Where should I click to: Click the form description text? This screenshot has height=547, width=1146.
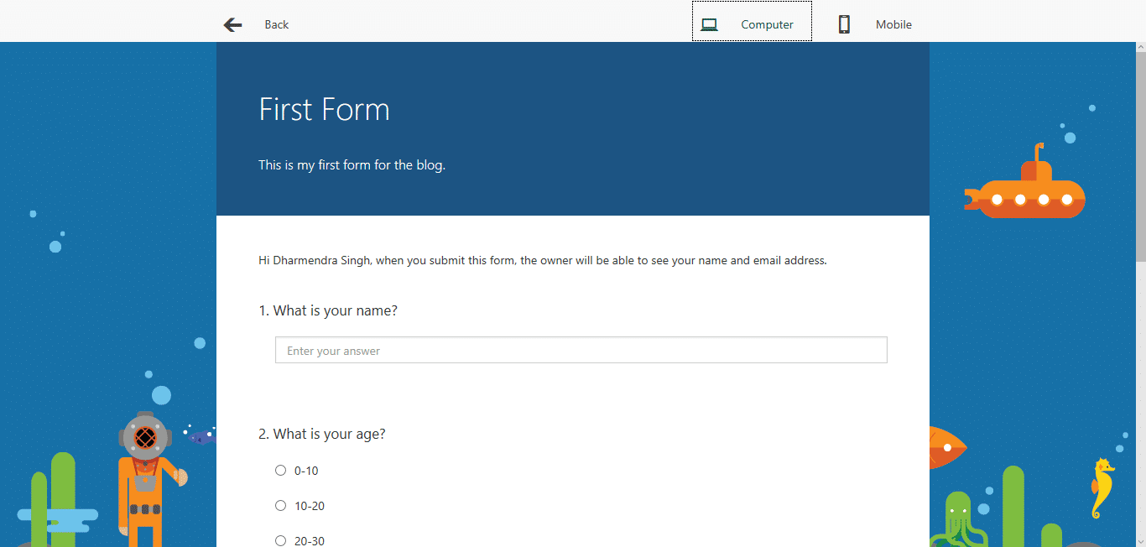(352, 164)
